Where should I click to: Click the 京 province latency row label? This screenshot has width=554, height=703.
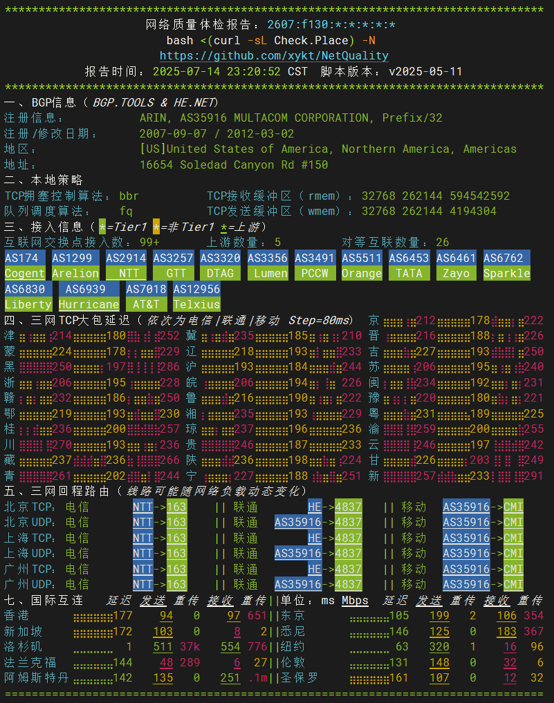tap(373, 321)
